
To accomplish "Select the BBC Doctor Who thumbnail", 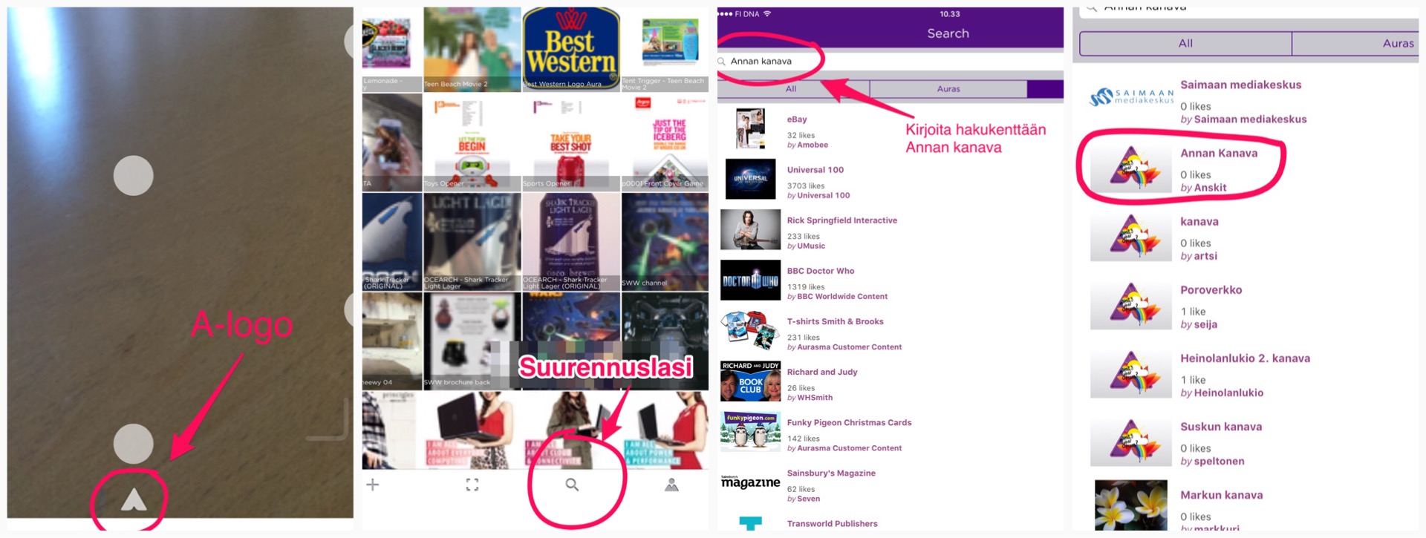I will click(x=751, y=281).
